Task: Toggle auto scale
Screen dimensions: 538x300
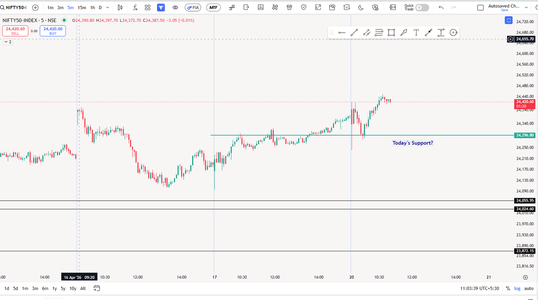Action: pyautogui.click(x=529, y=289)
